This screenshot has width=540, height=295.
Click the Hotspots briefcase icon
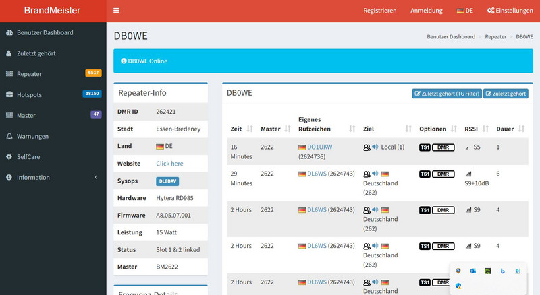9,94
